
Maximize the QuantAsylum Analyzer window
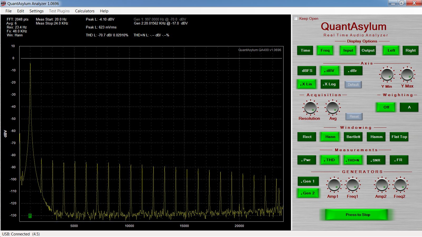401,3
